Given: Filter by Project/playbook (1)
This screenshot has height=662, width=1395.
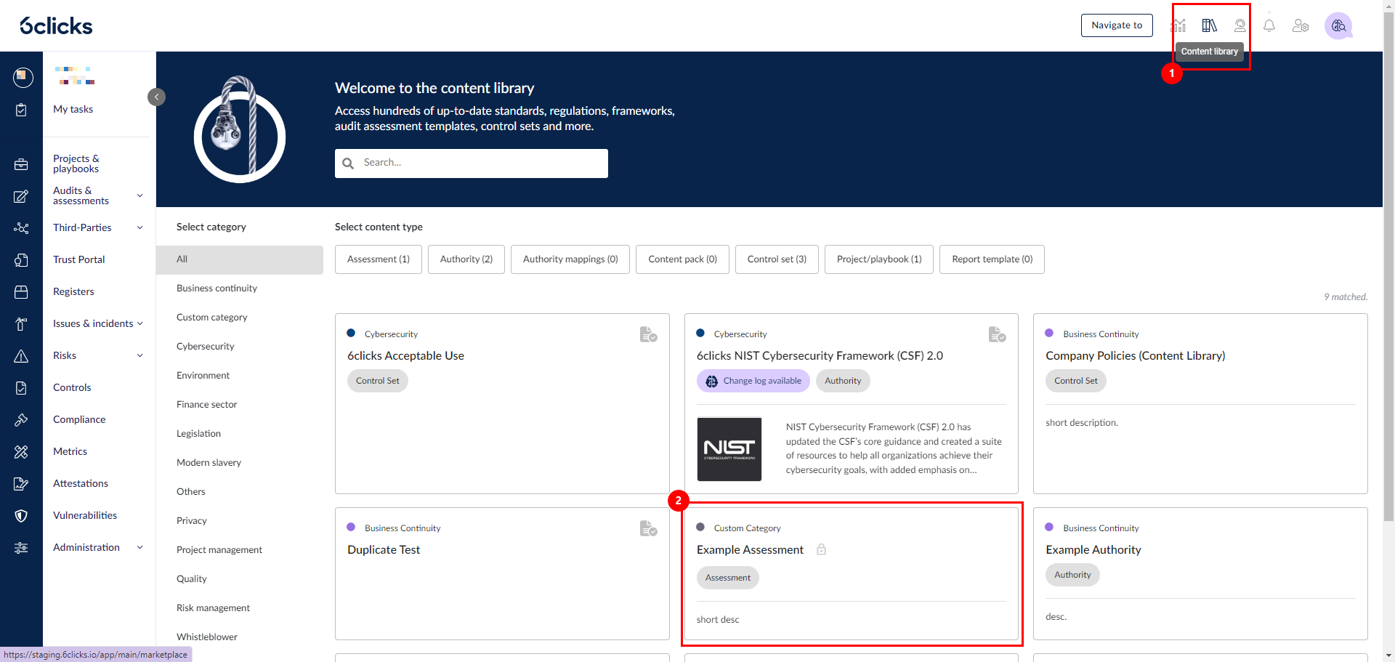Looking at the screenshot, I should 879,259.
